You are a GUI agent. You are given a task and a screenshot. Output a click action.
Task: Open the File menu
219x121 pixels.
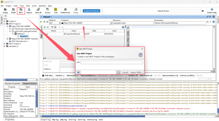pos(2,6)
